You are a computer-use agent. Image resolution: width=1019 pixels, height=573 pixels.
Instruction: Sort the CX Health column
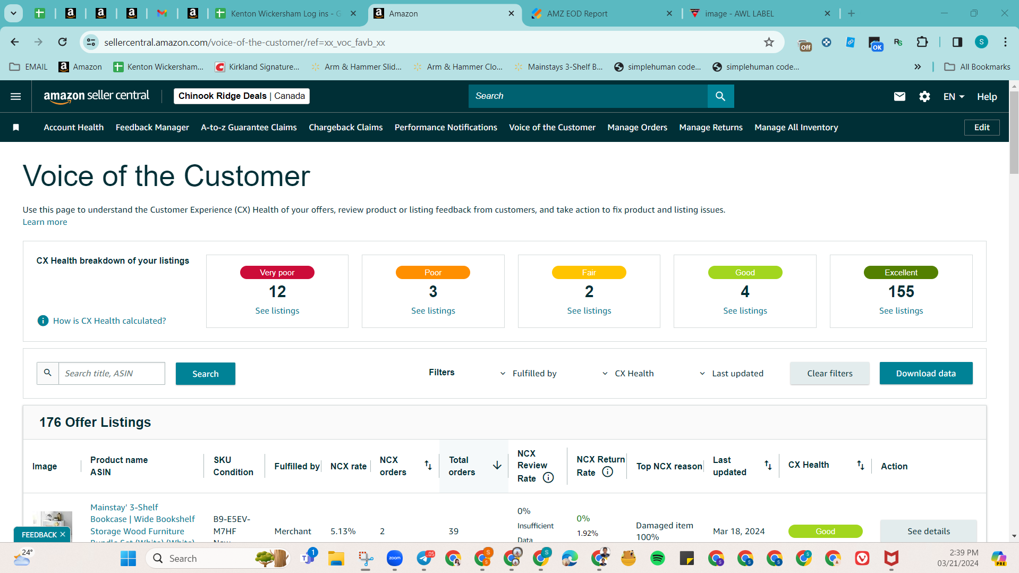[x=860, y=466]
